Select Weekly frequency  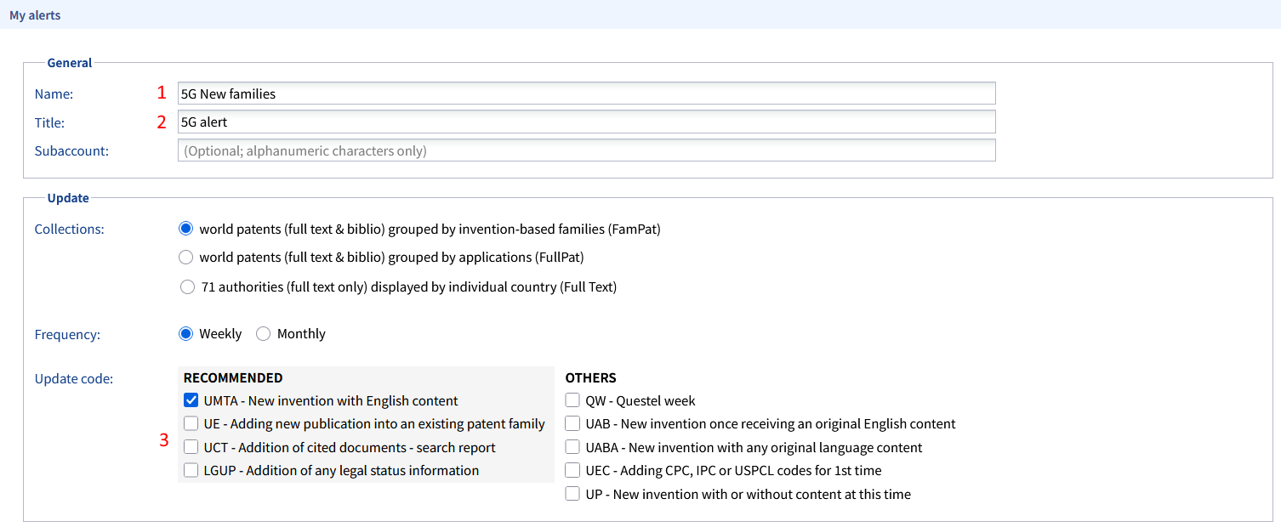[186, 334]
